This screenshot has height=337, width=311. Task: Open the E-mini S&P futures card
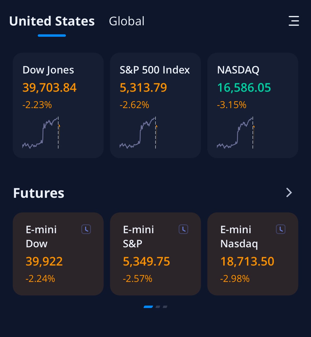(155, 254)
